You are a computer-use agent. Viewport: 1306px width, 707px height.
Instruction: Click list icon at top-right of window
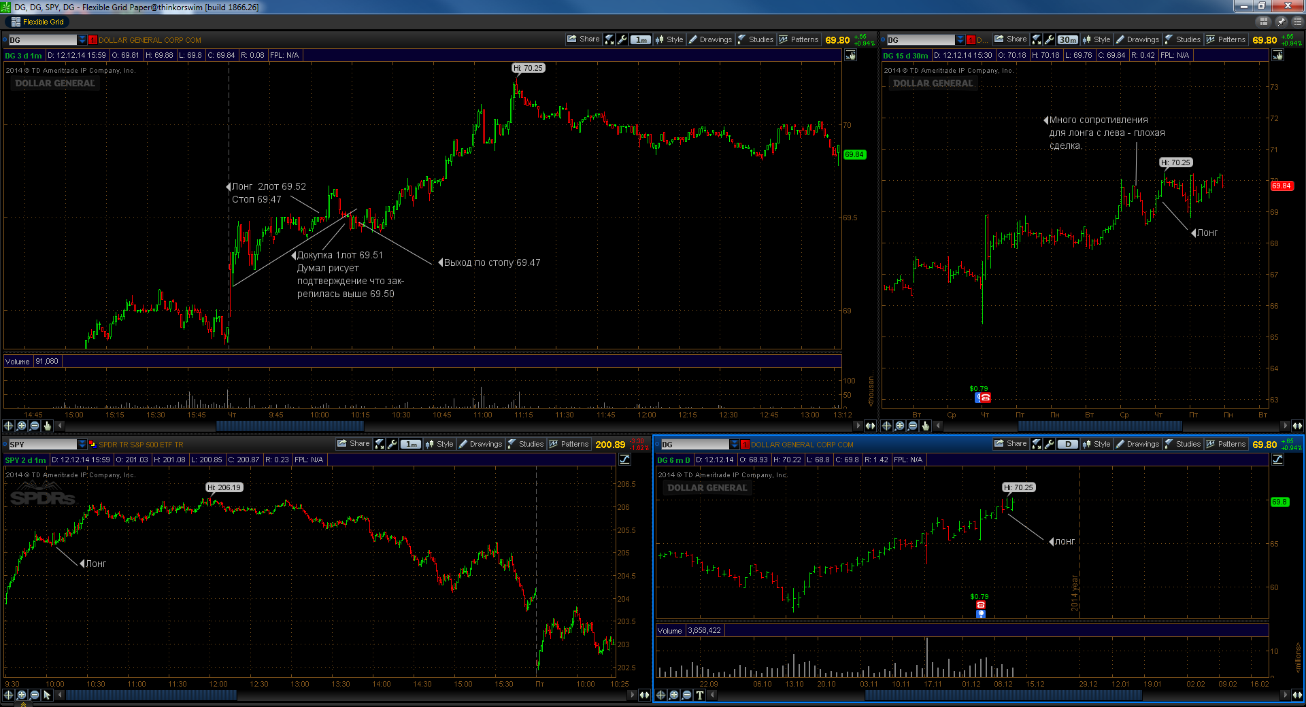(x=1297, y=22)
